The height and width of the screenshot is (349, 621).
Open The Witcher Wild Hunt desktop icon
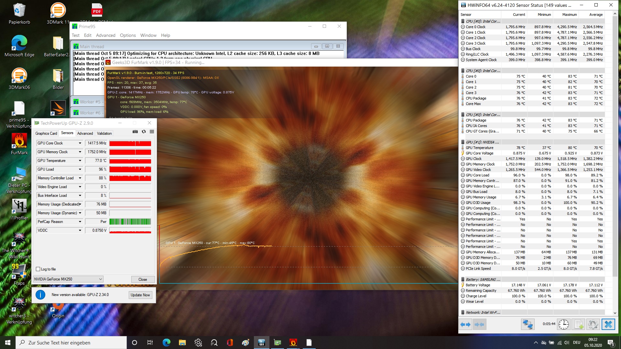19,246
